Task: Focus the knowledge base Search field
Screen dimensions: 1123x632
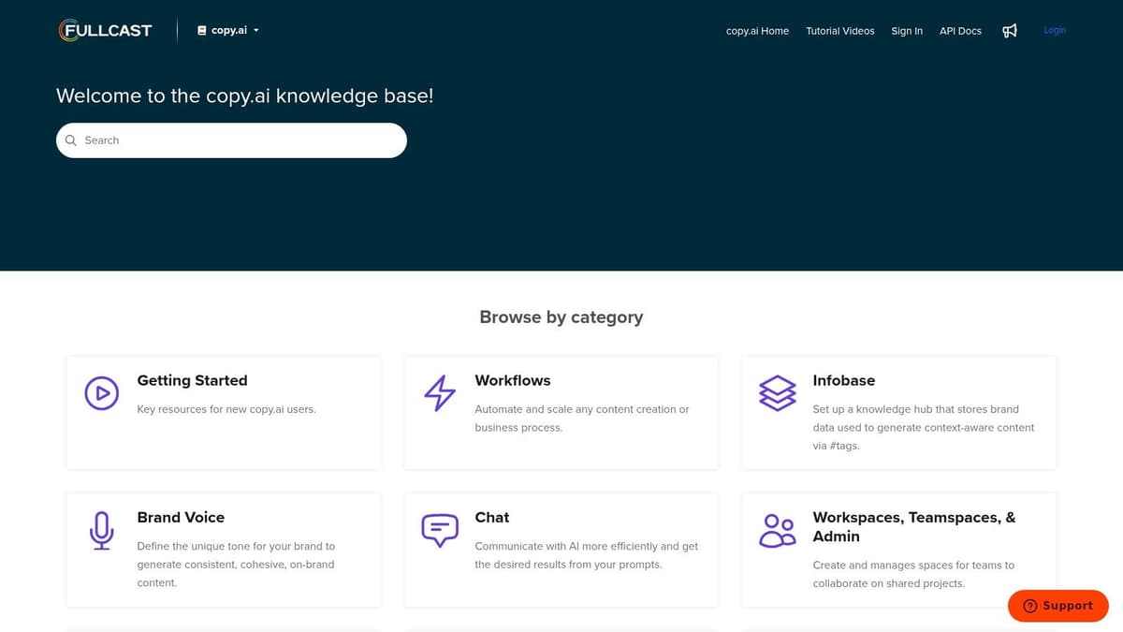Action: (x=231, y=140)
